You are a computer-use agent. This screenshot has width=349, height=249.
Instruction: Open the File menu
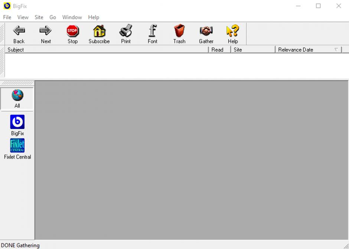(x=7, y=17)
